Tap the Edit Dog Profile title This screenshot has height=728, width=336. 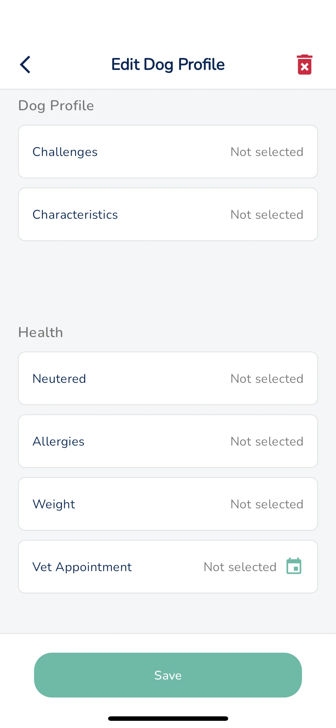point(168,65)
